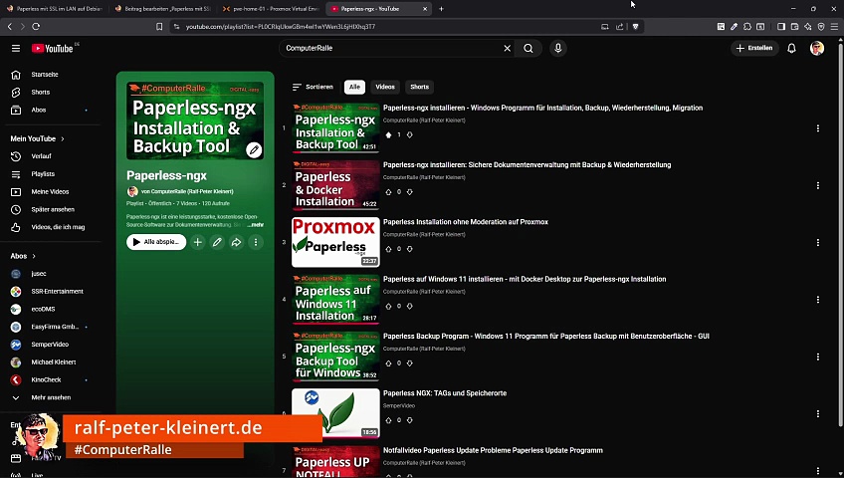Edit the playlist thumbnail pencil overlay
844x478 pixels.
coord(254,150)
